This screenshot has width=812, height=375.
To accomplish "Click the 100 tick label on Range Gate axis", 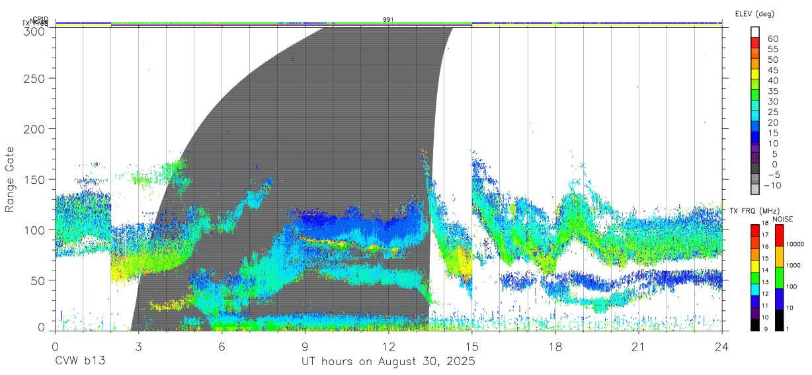I will coord(34,229).
